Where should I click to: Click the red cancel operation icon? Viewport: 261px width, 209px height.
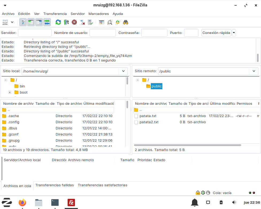pos(74,22)
